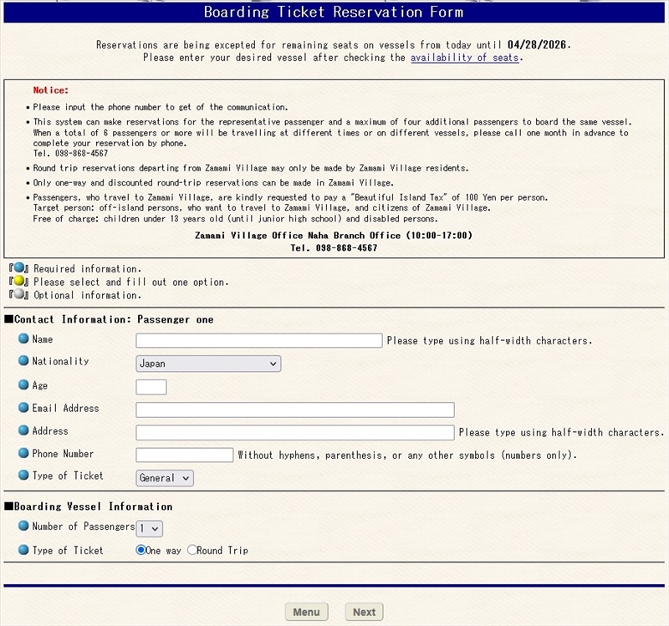
Task: Select the Round Trip radio button
Action: point(192,550)
